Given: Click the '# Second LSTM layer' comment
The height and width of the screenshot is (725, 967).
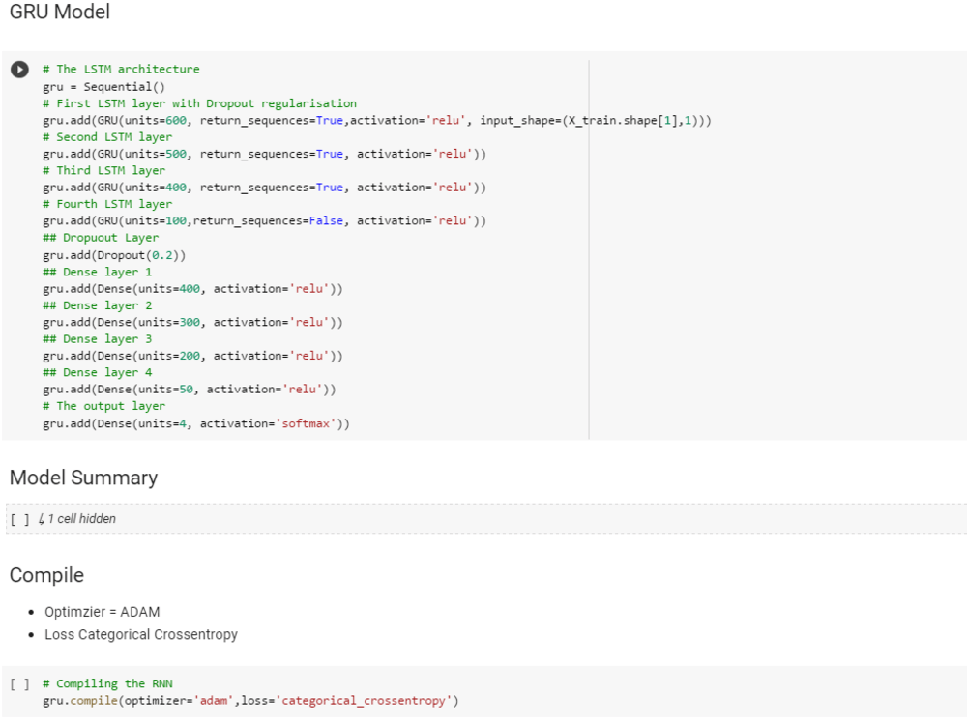Looking at the screenshot, I should (x=107, y=137).
